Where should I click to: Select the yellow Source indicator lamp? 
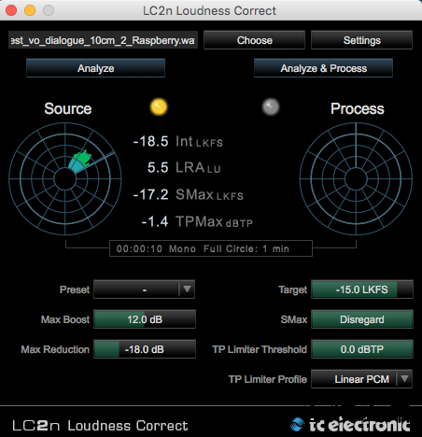click(x=159, y=106)
